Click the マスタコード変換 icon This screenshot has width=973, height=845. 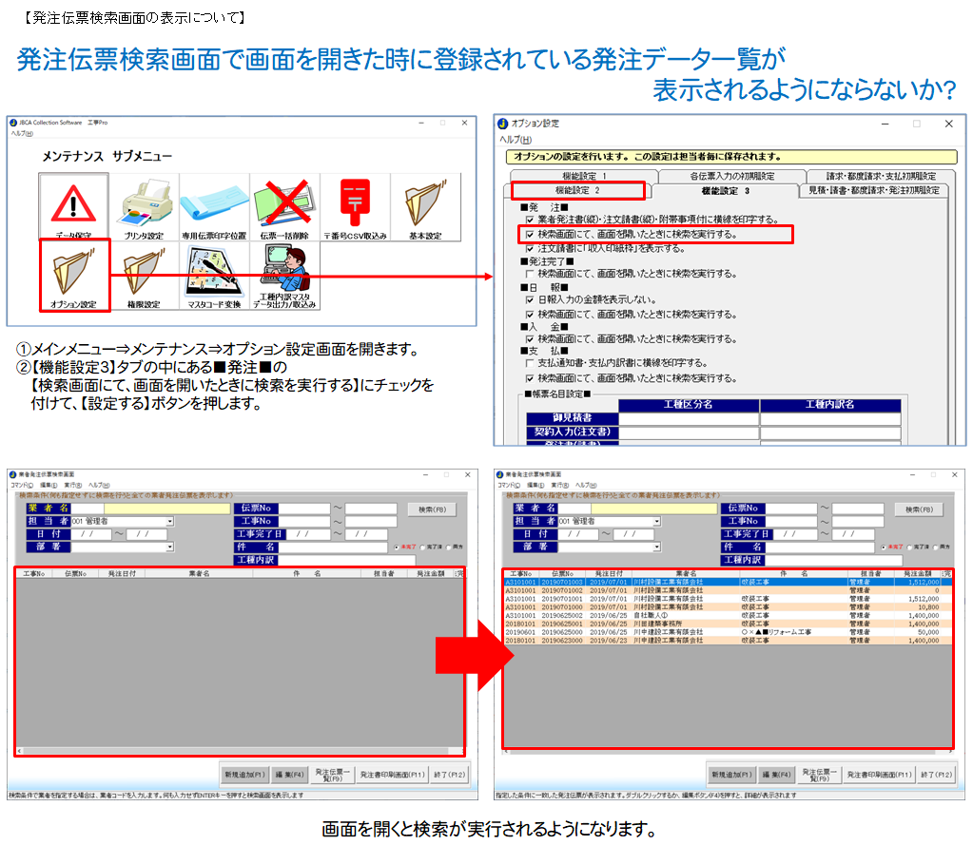tap(214, 277)
